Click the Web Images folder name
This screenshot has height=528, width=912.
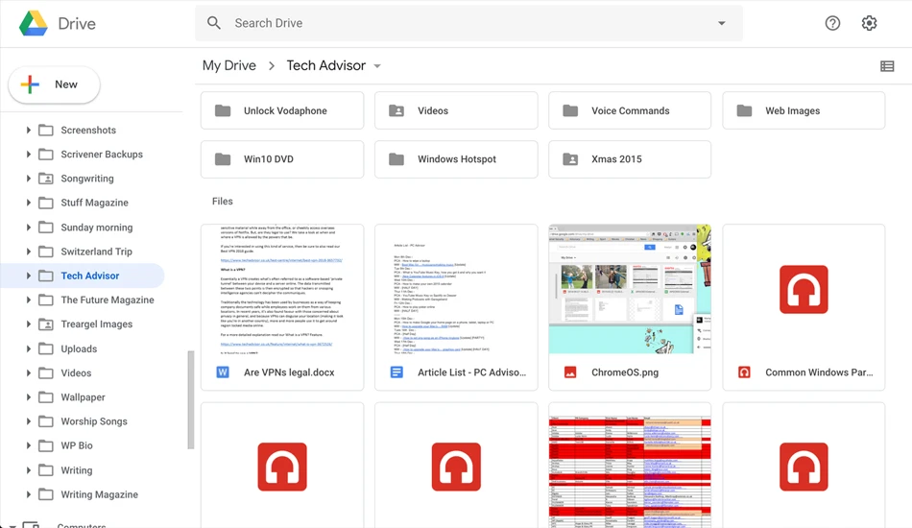[x=792, y=110]
